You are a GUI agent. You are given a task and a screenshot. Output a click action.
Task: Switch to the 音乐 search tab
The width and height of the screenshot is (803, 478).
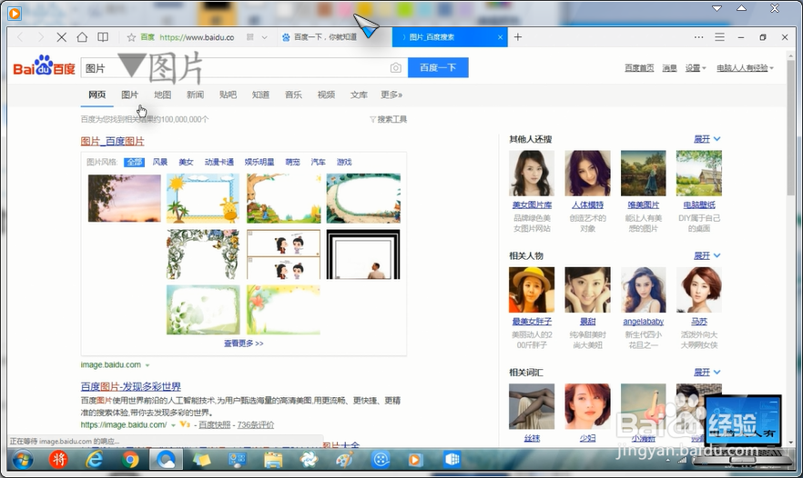pyautogui.click(x=293, y=95)
